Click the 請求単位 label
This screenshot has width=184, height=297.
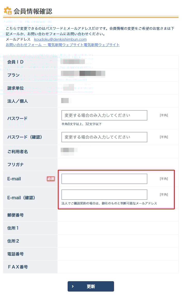click(x=15, y=88)
